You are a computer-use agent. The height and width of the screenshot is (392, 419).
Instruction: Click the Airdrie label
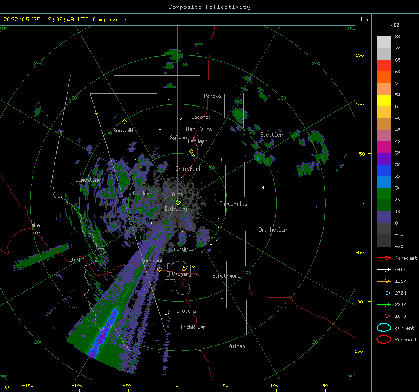click(183, 249)
